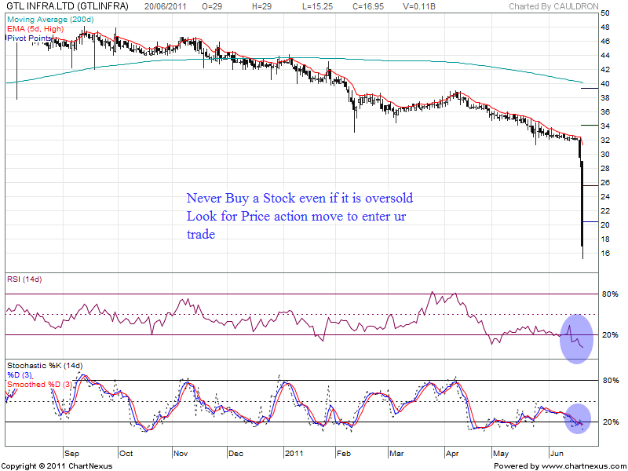Click the Smoothed %D (3) legend label
The width and height of the screenshot is (628, 471).
click(40, 385)
